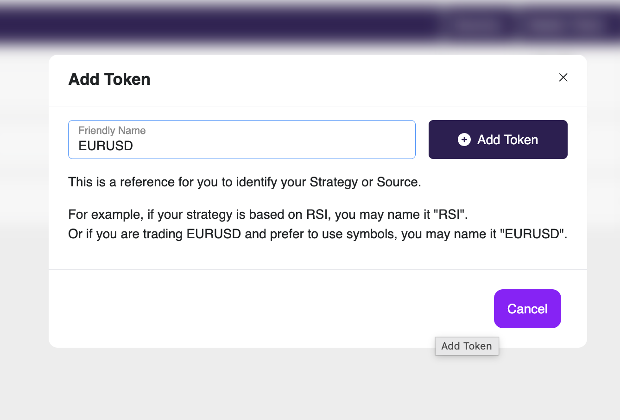Click the line starting with 'Or if you are trading'
The width and height of the screenshot is (620, 420).
[x=317, y=234]
